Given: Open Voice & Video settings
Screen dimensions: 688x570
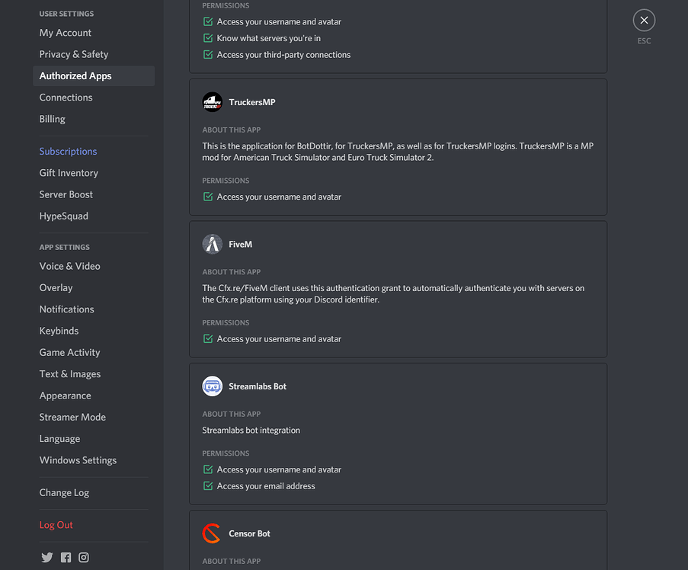Looking at the screenshot, I should click(x=69, y=266).
